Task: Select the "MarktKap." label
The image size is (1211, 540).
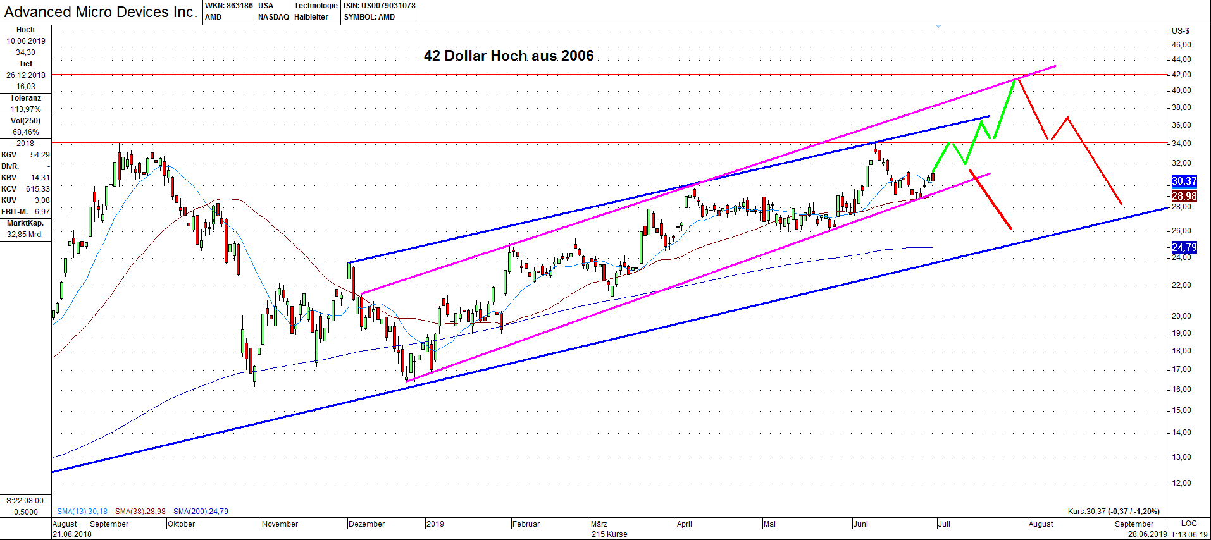Action: pos(25,223)
